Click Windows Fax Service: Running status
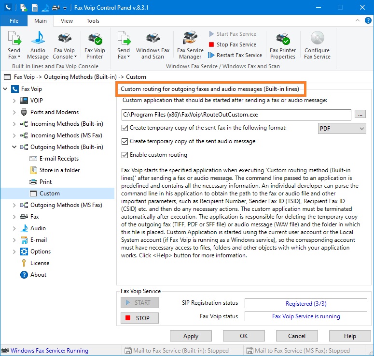This screenshot has height=356, width=374. coord(45,351)
